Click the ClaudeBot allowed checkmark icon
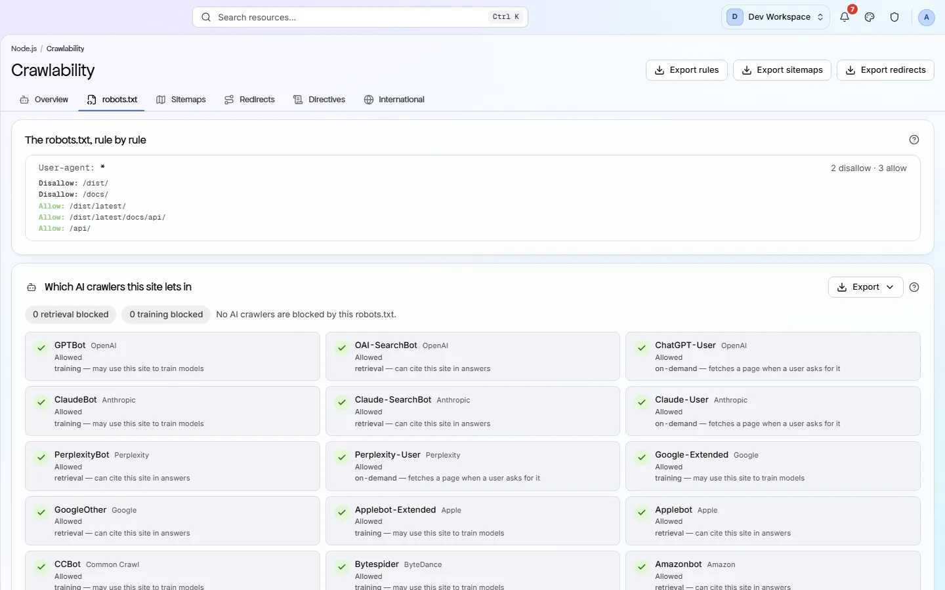This screenshot has width=945, height=590. (x=41, y=402)
